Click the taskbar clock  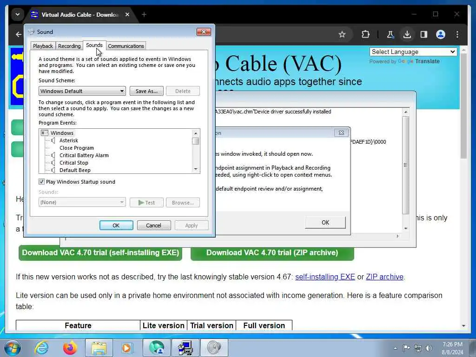tap(452, 348)
